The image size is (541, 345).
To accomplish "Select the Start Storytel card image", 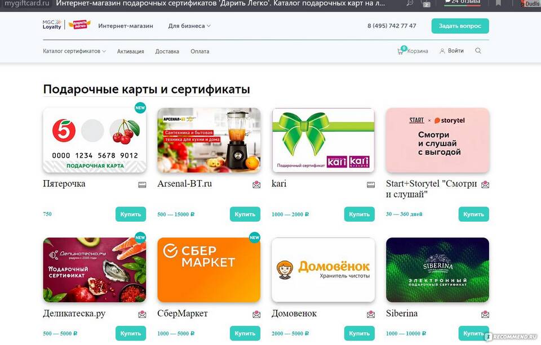I will [x=437, y=140].
